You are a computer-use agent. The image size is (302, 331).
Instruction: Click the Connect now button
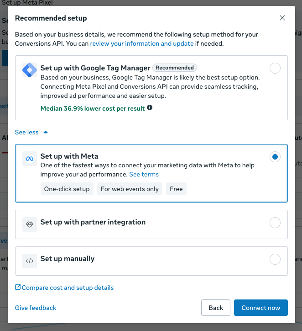click(x=261, y=308)
